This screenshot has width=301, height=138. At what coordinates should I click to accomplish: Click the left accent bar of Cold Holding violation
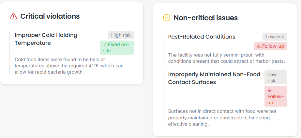click(x=10, y=53)
